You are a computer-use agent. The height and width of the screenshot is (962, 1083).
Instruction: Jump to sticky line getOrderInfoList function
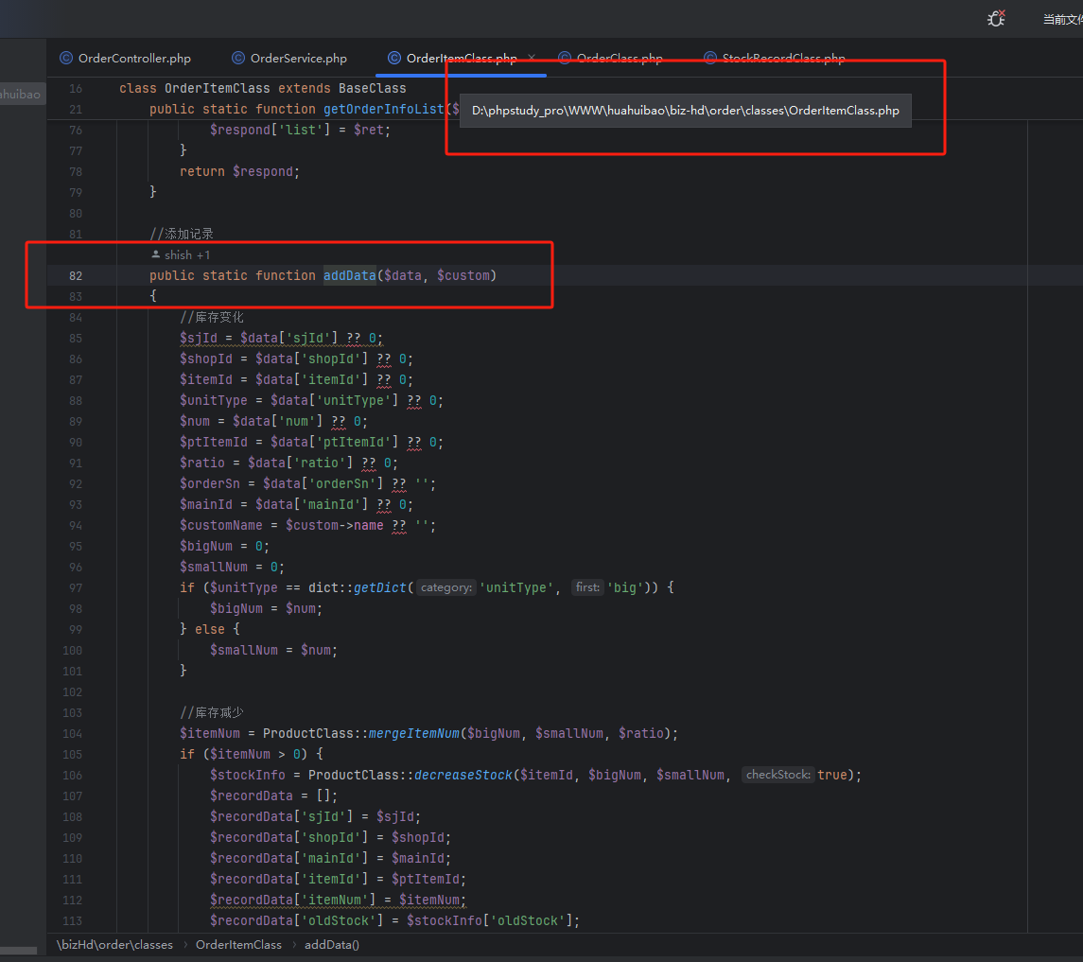click(304, 109)
